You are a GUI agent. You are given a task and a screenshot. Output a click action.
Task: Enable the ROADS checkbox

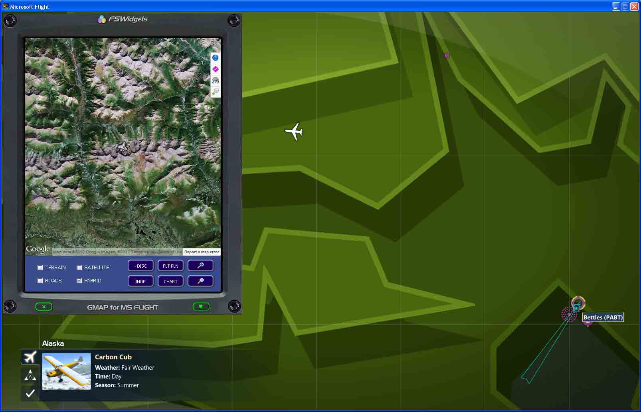click(40, 281)
